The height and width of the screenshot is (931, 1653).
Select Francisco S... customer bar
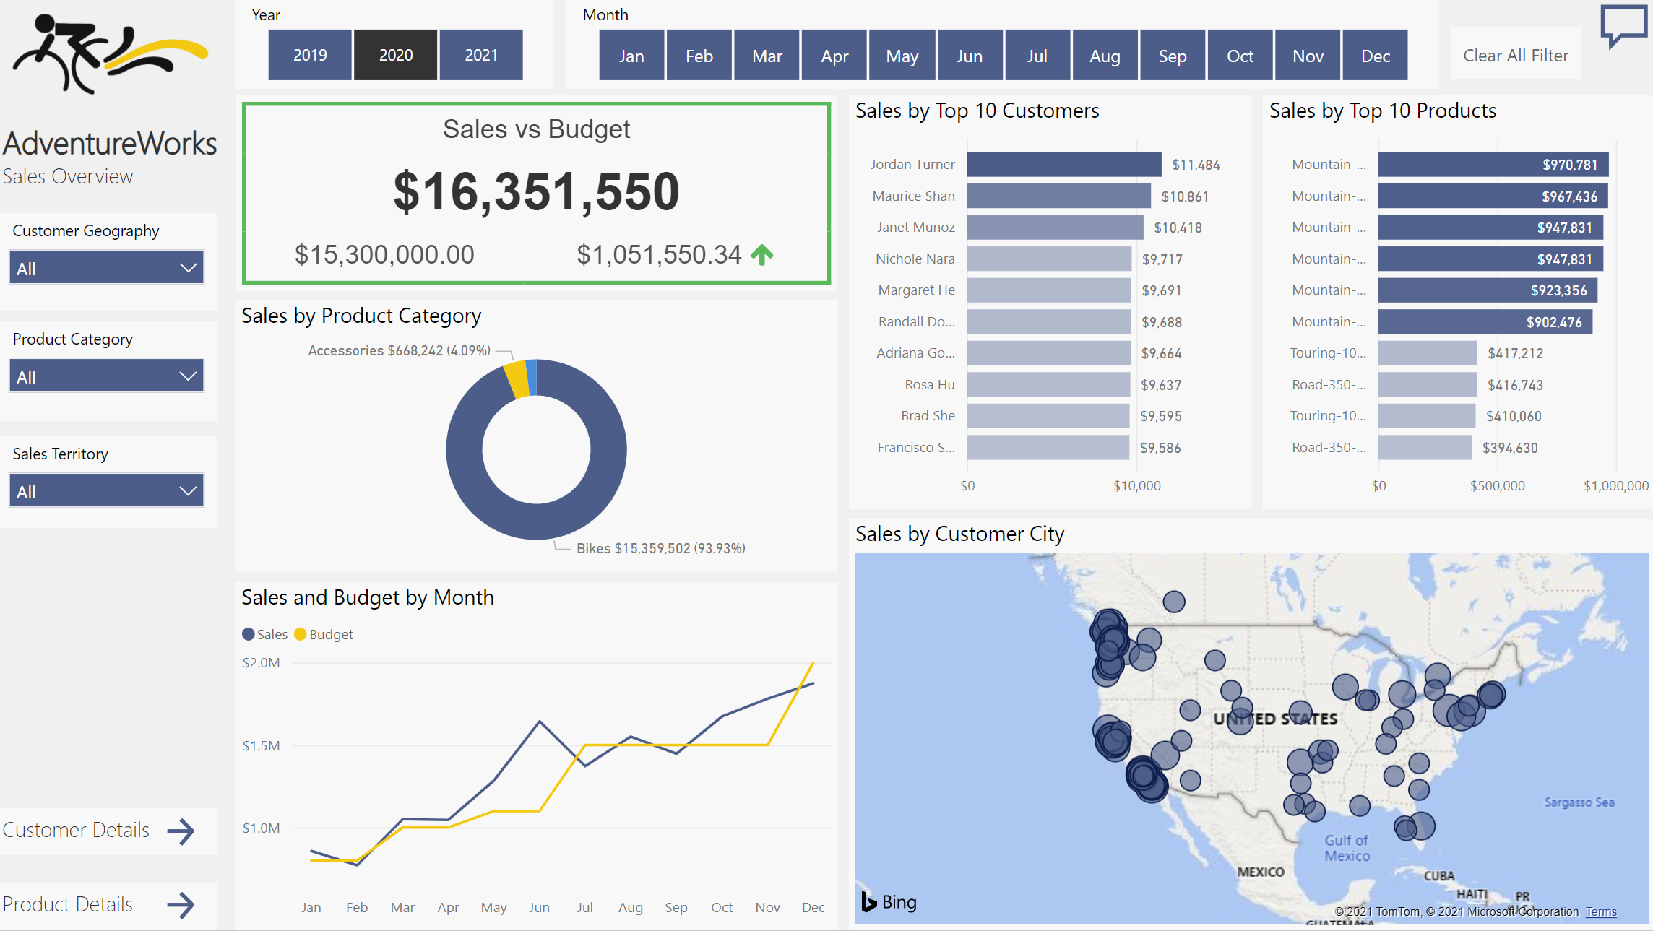click(1048, 448)
